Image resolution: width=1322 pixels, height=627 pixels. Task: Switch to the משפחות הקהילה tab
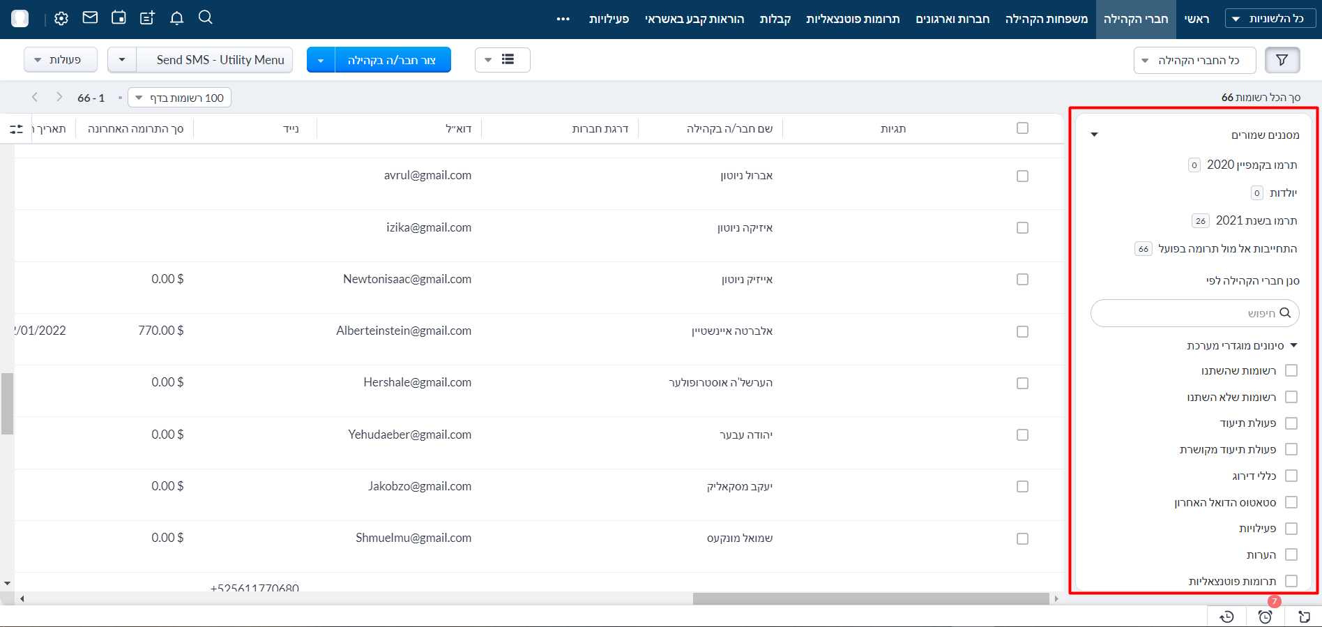point(1046,19)
